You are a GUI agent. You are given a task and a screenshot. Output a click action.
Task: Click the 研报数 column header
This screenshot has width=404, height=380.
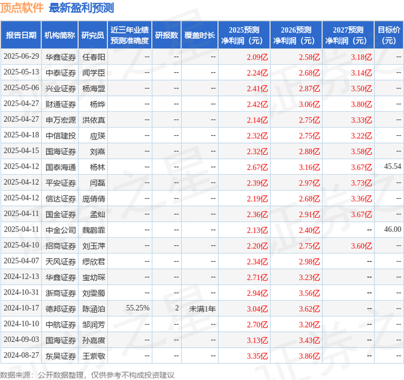pos(166,35)
